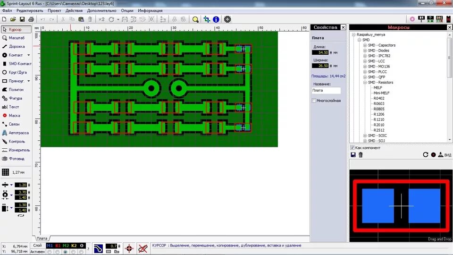Toggle visibility of layer M1 label
Viewport: 453px width, 255px height.
[50, 246]
